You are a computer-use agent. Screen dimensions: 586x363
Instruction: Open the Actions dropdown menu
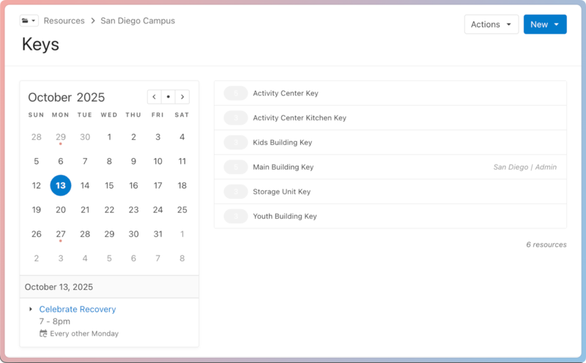coord(491,24)
